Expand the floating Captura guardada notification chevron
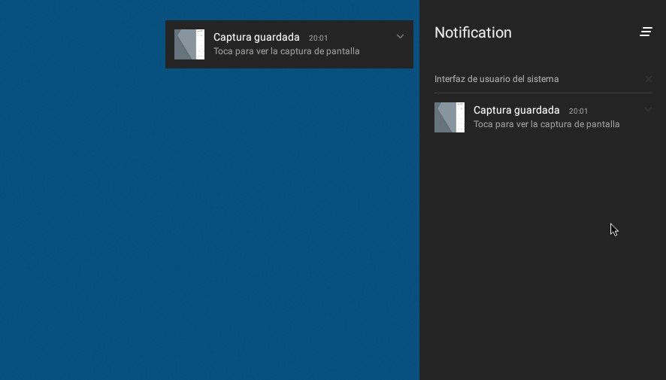Image resolution: width=666 pixels, height=380 pixels. point(400,36)
